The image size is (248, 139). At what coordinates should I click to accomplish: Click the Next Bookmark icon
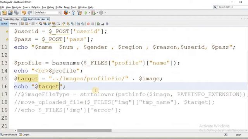point(68,24)
